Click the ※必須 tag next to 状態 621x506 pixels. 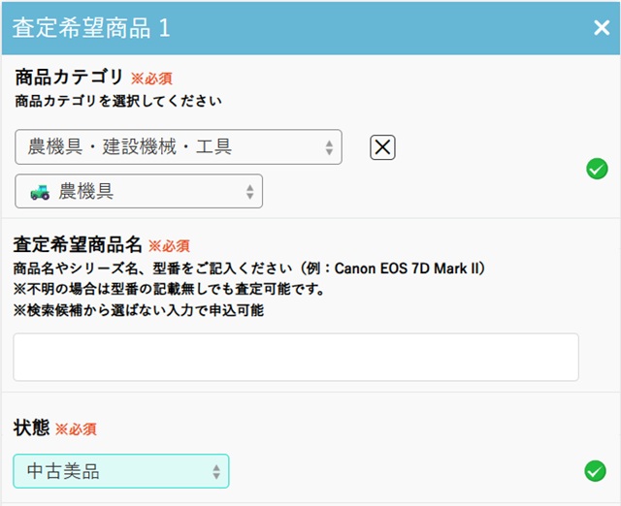point(75,428)
